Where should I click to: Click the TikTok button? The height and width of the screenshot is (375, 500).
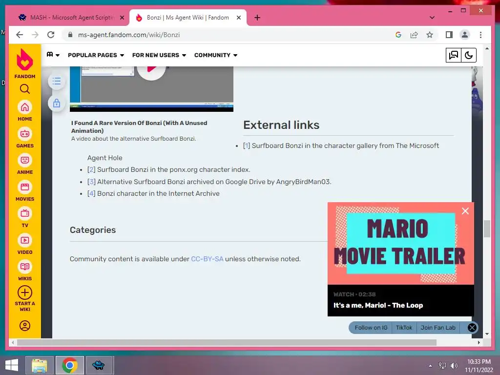coord(404,328)
